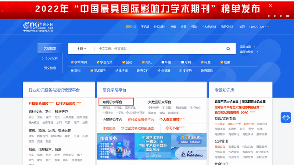Screen dimensions: 294x165
Task: Open 协同研究平台 link
Action: [x=112, y=120]
